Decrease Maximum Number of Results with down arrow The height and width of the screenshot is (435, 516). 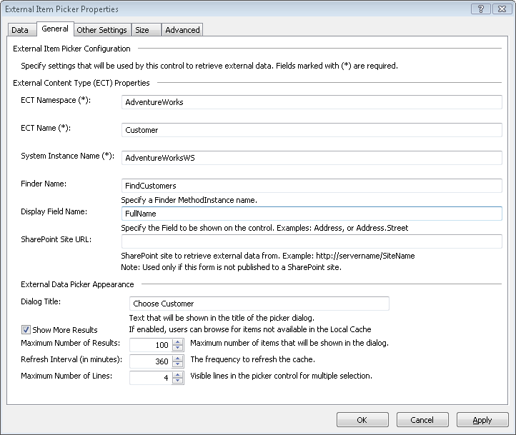point(178,348)
